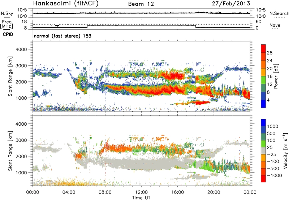Click the '500' label on velocity color bar
Image resolution: width=289 pixels, height=200 pixels.
pyautogui.click(x=272, y=134)
